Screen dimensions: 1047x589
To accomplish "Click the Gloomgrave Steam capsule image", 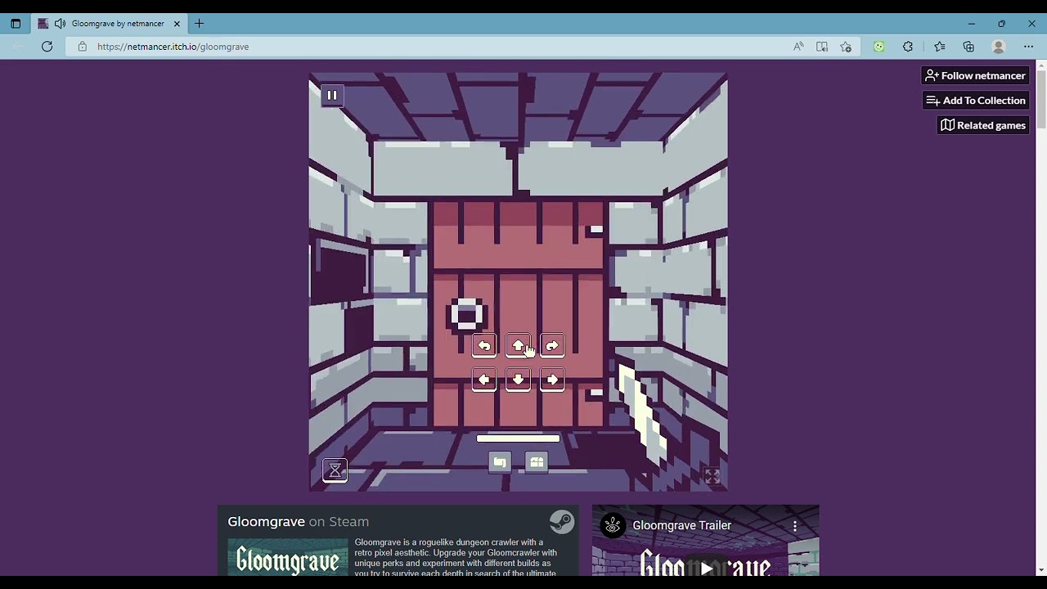I will click(x=288, y=556).
